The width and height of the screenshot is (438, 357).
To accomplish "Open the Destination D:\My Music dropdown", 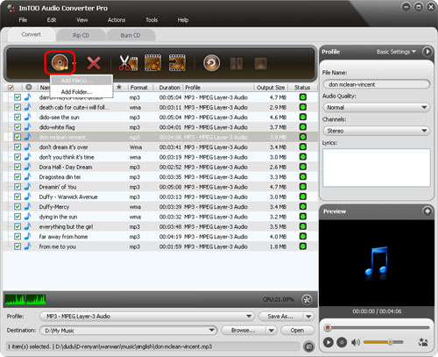I will tap(128, 331).
